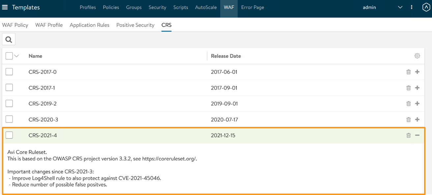Select the CRS tab
This screenshot has height=195, width=432.
point(166,25)
